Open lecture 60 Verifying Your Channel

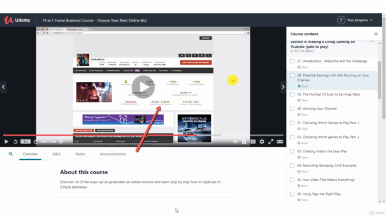tap(317, 108)
